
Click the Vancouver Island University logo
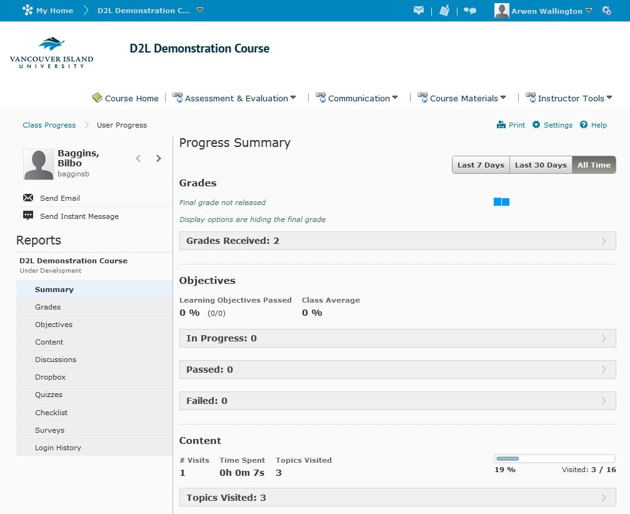point(51,53)
